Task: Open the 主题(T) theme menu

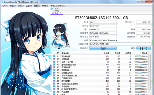Action: [x=29, y=6]
